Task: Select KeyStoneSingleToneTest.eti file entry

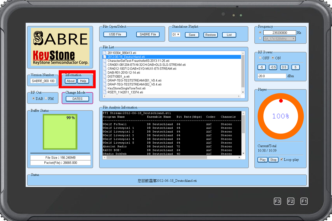Action: [x=126, y=88]
